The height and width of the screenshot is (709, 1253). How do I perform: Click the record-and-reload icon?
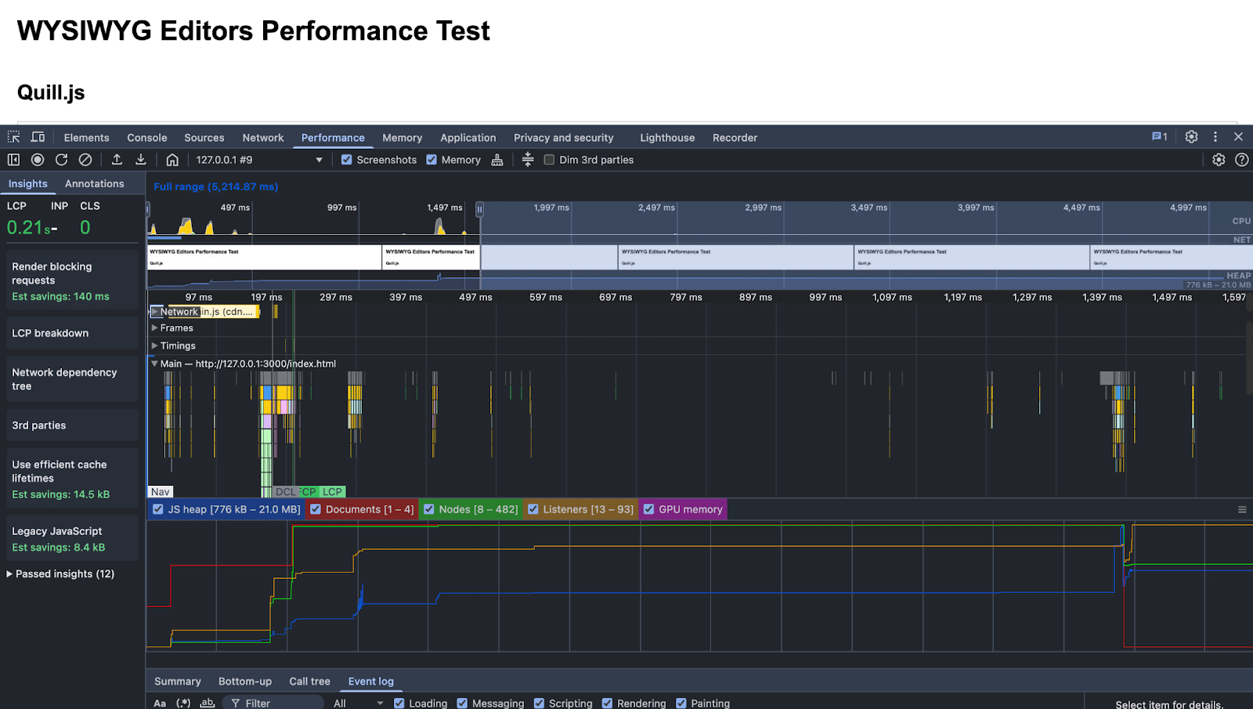pos(61,160)
